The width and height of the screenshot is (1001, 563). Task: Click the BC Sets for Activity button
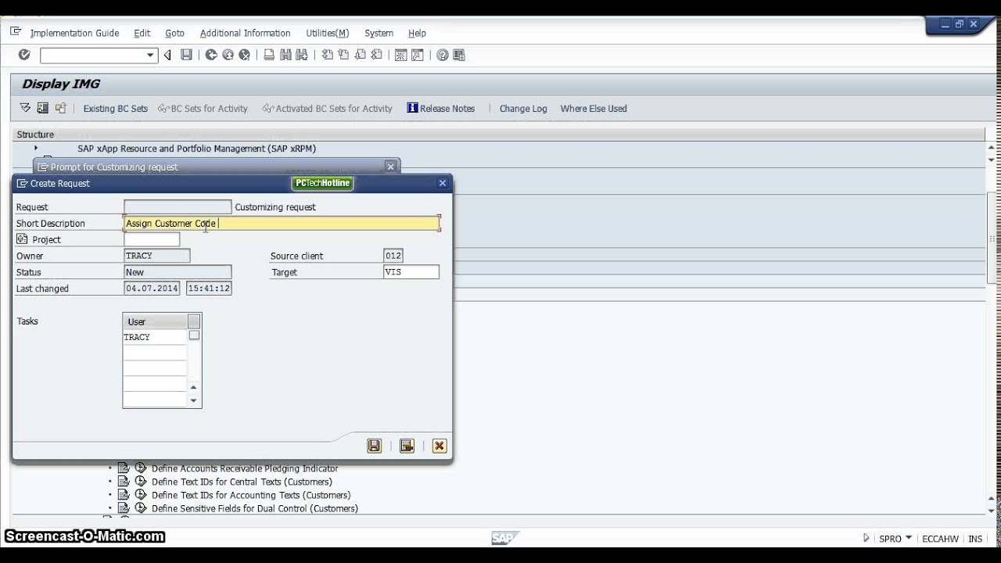203,109
